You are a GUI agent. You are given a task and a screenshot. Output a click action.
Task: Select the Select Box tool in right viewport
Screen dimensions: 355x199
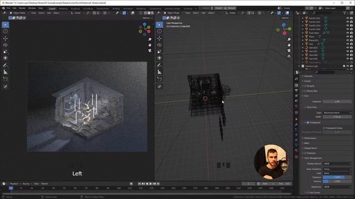tap(159, 24)
